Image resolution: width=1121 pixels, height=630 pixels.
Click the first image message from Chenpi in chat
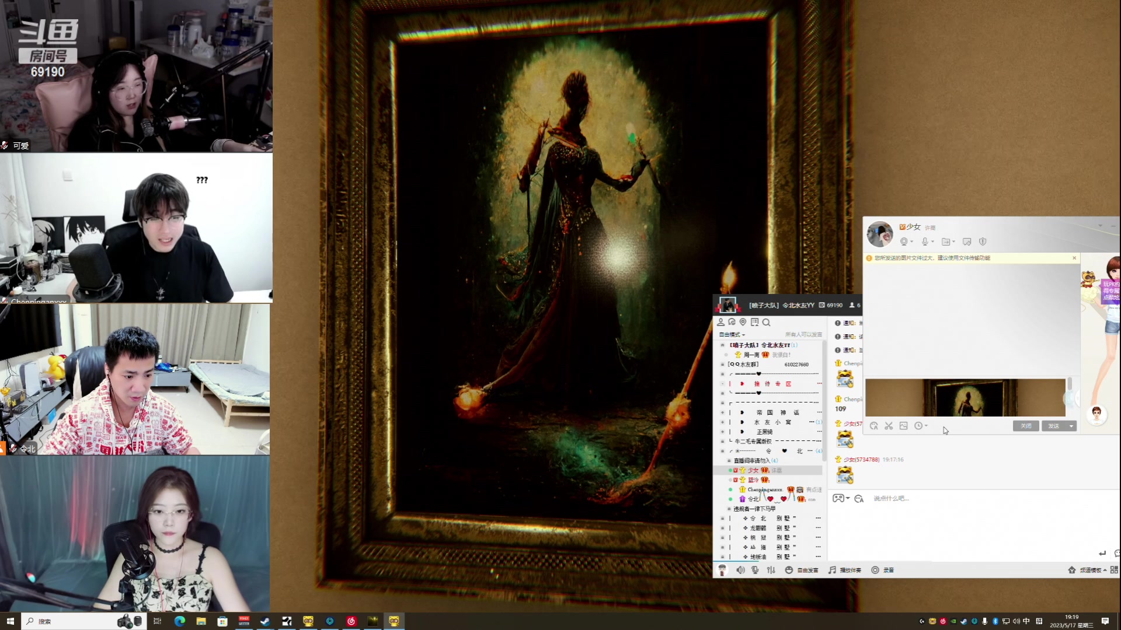coord(845,379)
